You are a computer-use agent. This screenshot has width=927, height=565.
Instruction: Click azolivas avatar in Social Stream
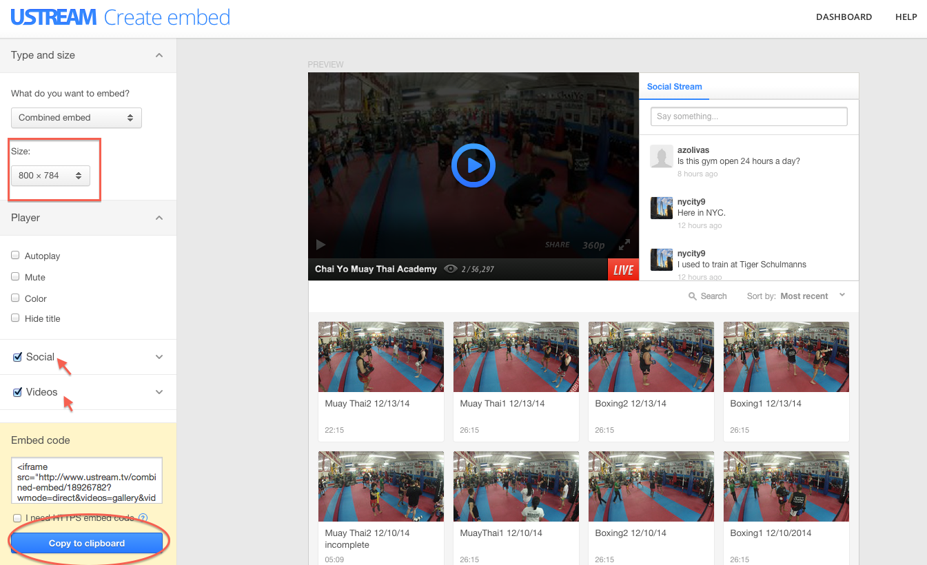pos(662,156)
